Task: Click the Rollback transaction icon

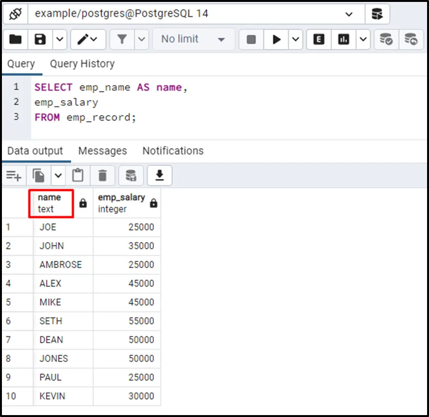Action: click(411, 39)
